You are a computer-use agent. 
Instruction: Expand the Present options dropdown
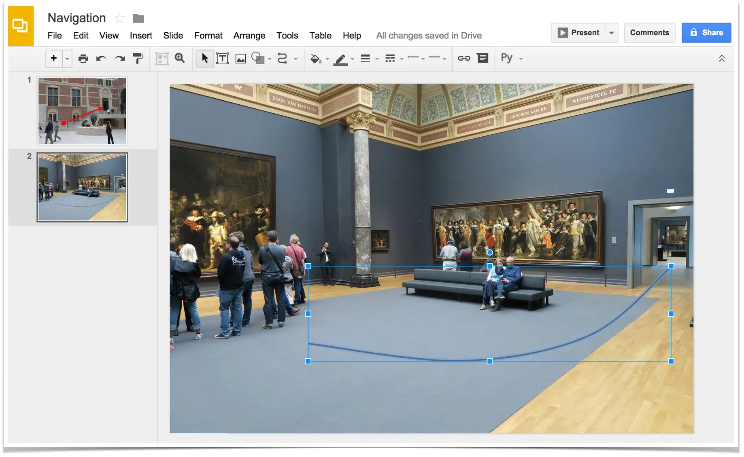pyautogui.click(x=612, y=33)
